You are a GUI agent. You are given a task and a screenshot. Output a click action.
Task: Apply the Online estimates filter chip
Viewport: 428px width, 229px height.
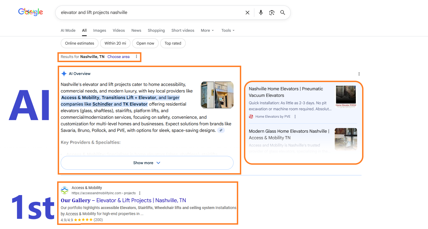coord(80,43)
